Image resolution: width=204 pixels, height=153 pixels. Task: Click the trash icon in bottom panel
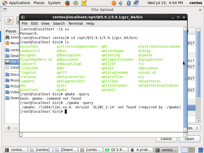pyautogui.click(x=201, y=150)
